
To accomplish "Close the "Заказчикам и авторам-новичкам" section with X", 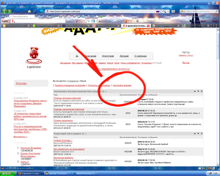I will pyautogui.click(x=202, y=91).
